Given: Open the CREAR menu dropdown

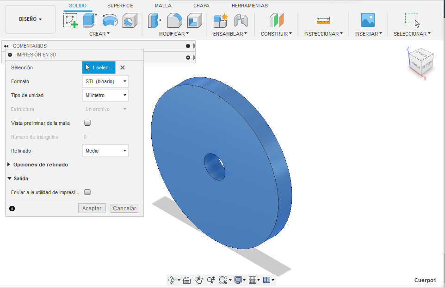Looking at the screenshot, I should [99, 34].
